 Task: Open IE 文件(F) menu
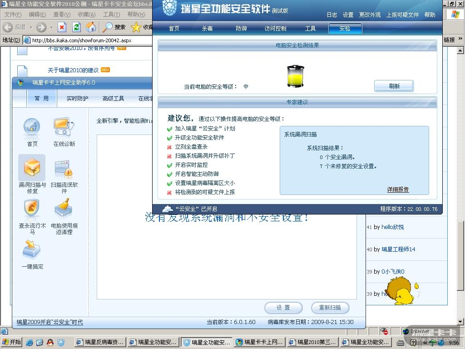click(x=13, y=15)
